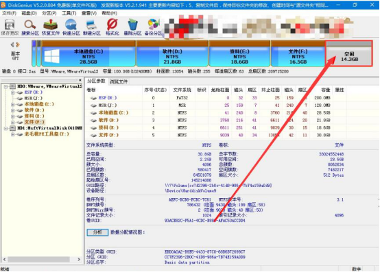Collapse the HD1 MsftVirtualDisk node
380x272 pixels.
[5, 128]
